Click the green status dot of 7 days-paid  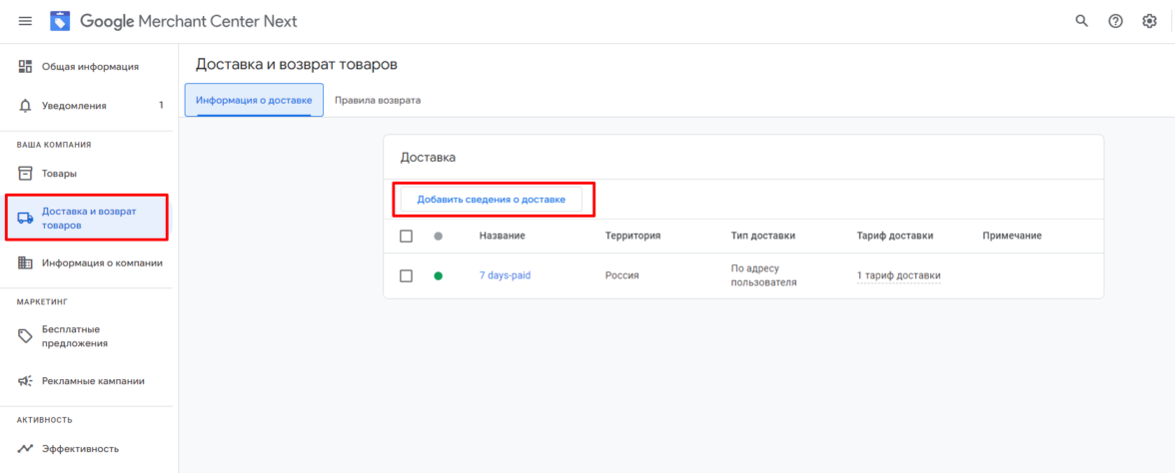pos(438,276)
